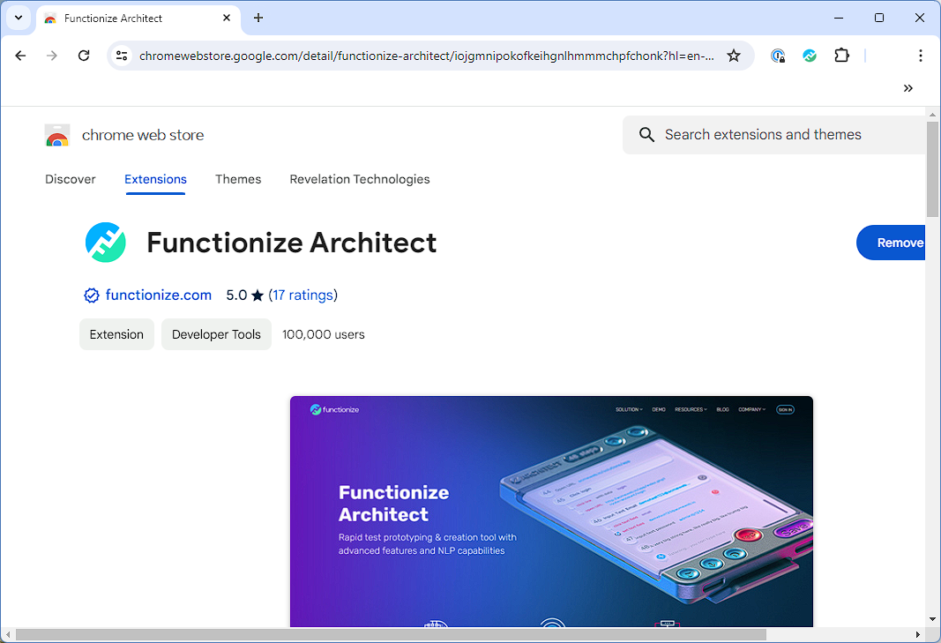Open the Extensions puzzle-piece menu
The width and height of the screenshot is (941, 643).
click(x=841, y=56)
